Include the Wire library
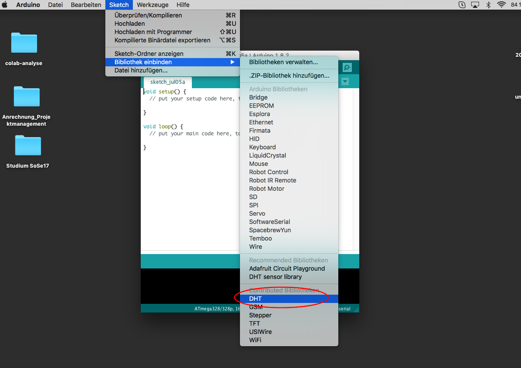 [289, 247]
